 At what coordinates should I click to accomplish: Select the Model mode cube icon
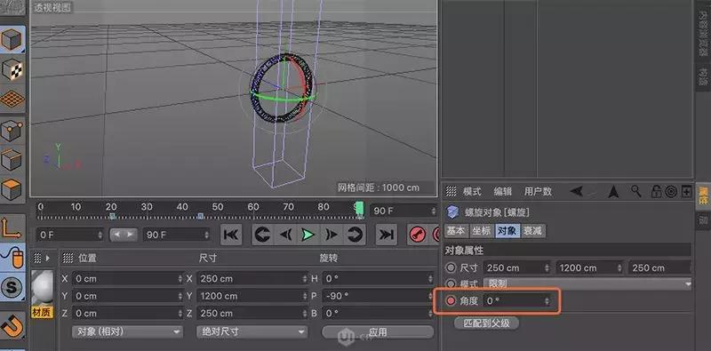tap(12, 39)
